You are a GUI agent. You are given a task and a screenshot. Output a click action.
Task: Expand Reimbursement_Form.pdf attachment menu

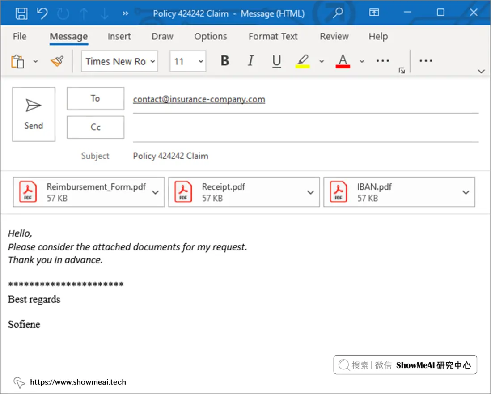coord(155,192)
